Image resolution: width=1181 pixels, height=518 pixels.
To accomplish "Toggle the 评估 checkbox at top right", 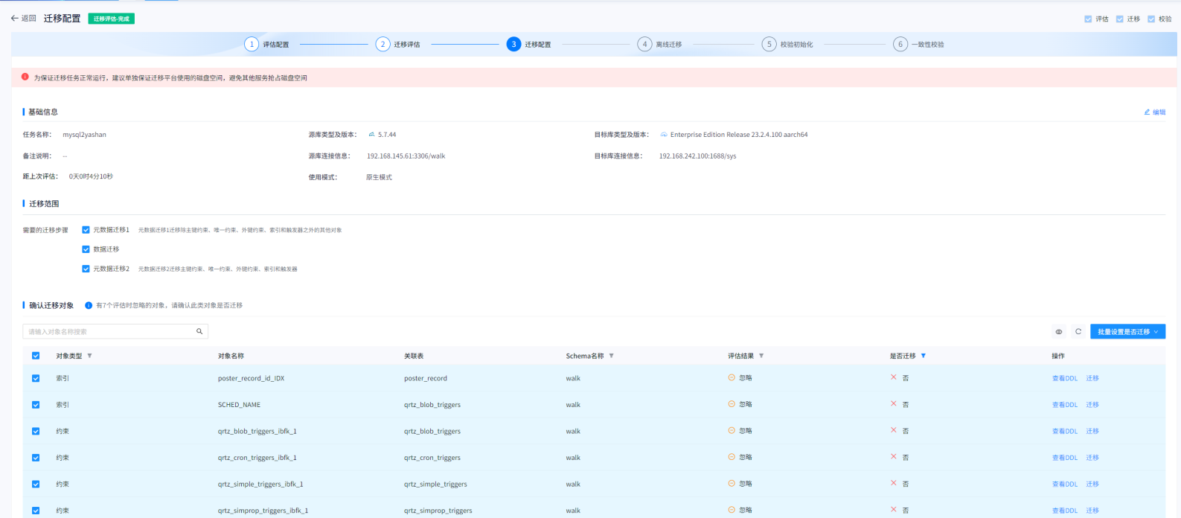I will pos(1088,19).
